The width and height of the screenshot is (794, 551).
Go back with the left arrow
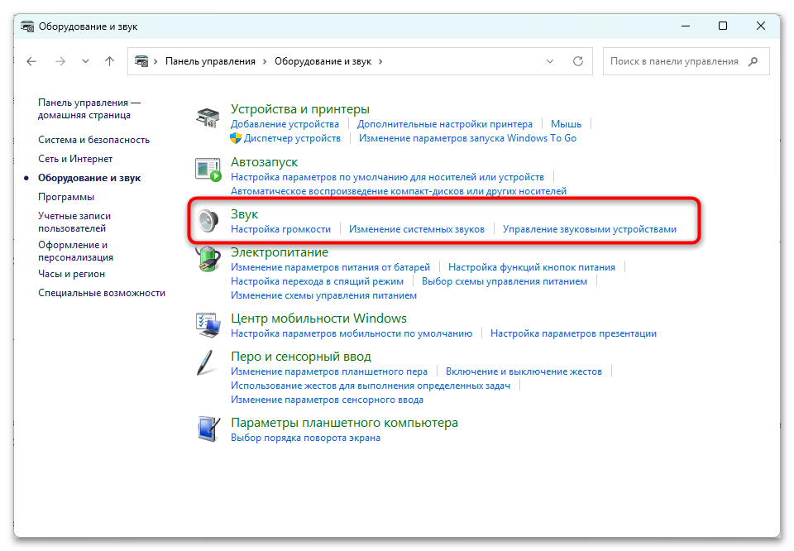tap(31, 61)
